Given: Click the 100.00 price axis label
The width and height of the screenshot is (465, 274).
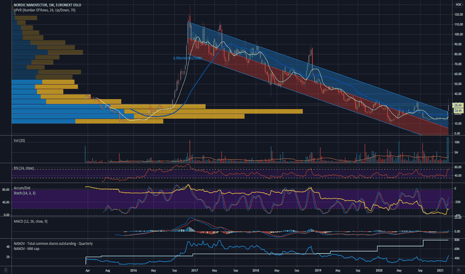Looking at the screenshot, I should [x=458, y=34].
